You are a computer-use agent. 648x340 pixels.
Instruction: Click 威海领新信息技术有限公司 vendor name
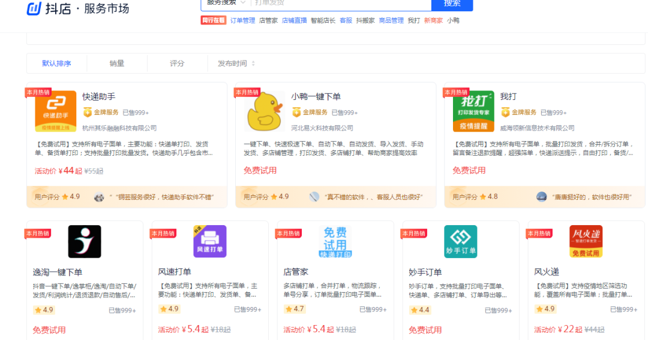[x=537, y=128]
